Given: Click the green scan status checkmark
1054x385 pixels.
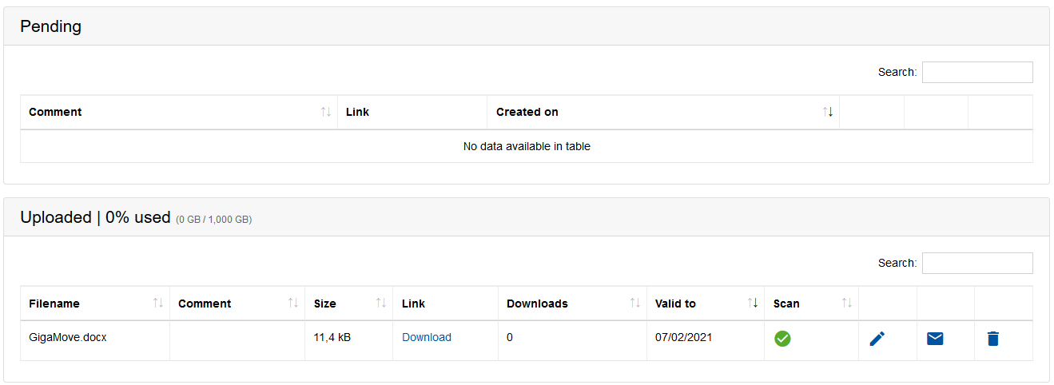Looking at the screenshot, I should click(x=782, y=339).
